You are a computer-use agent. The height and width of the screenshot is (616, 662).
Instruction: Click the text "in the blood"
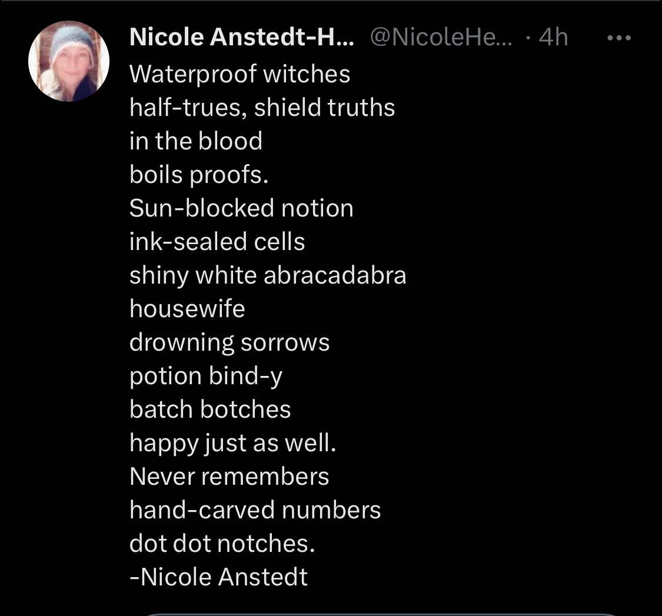click(196, 141)
